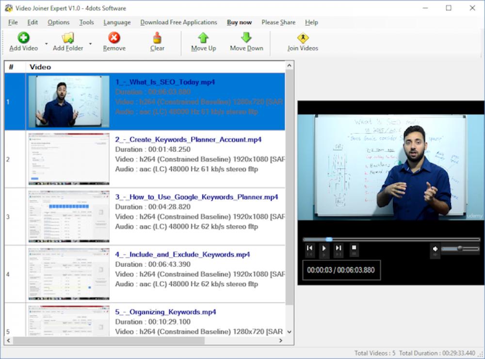The height and width of the screenshot is (359, 485).
Task: Stop playback in the preview player
Action: tap(353, 248)
